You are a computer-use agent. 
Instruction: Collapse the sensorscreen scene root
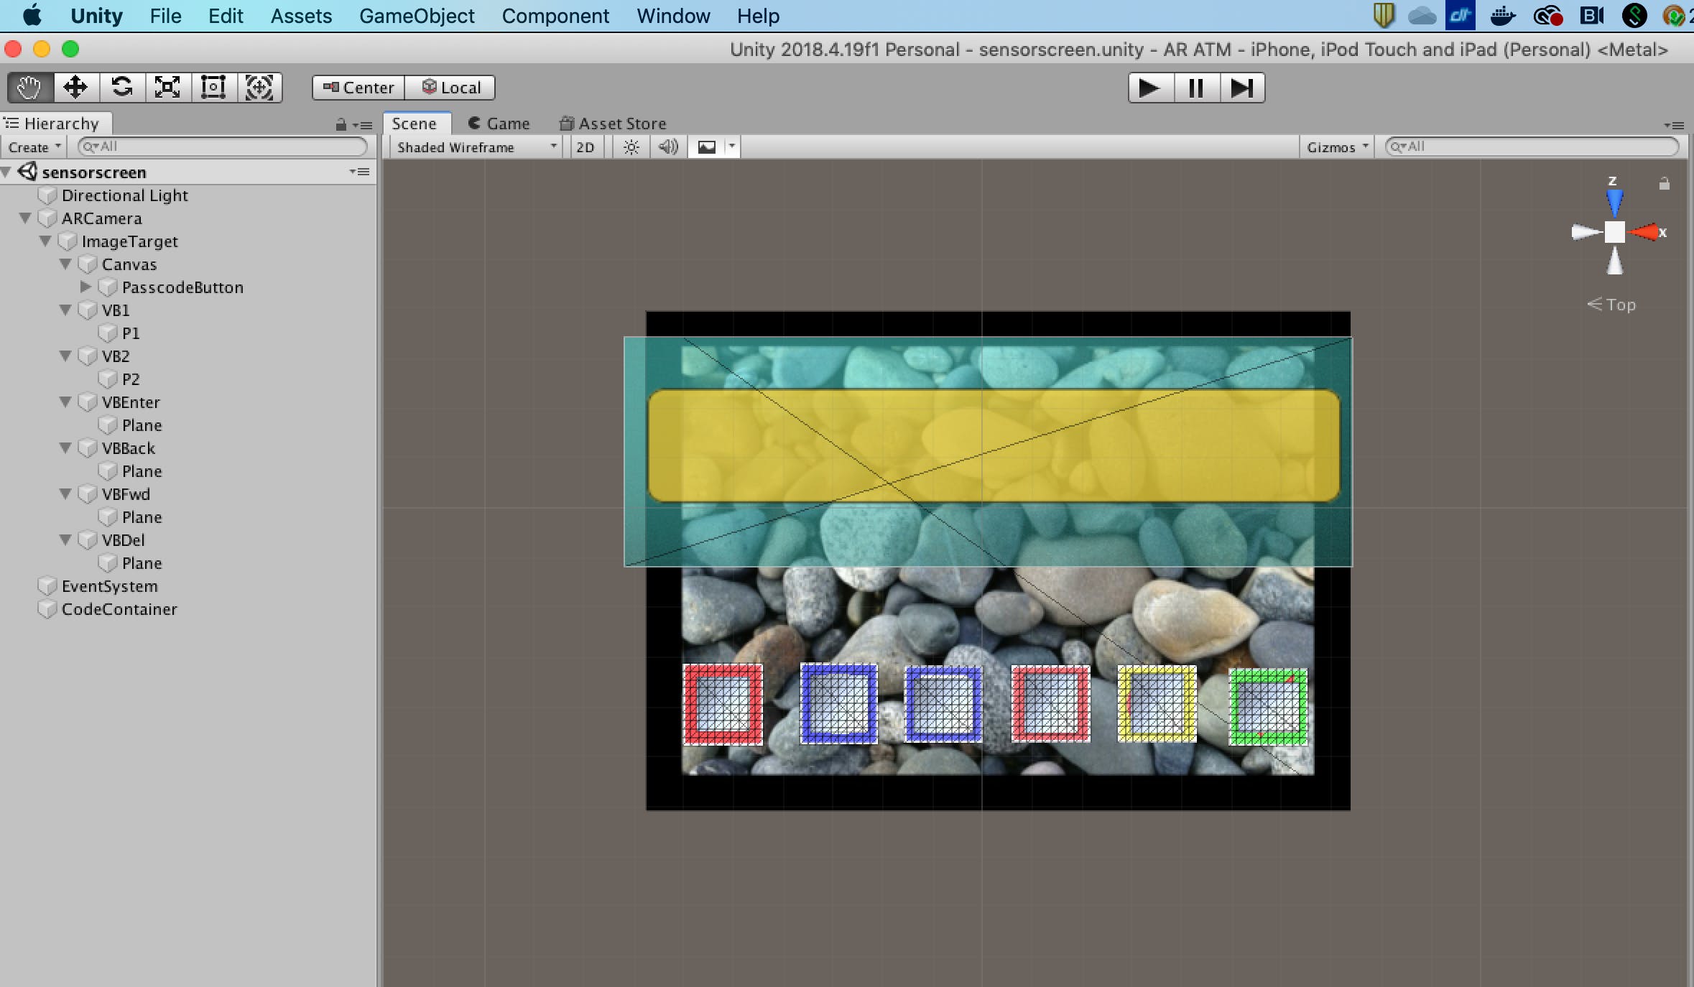click(6, 172)
